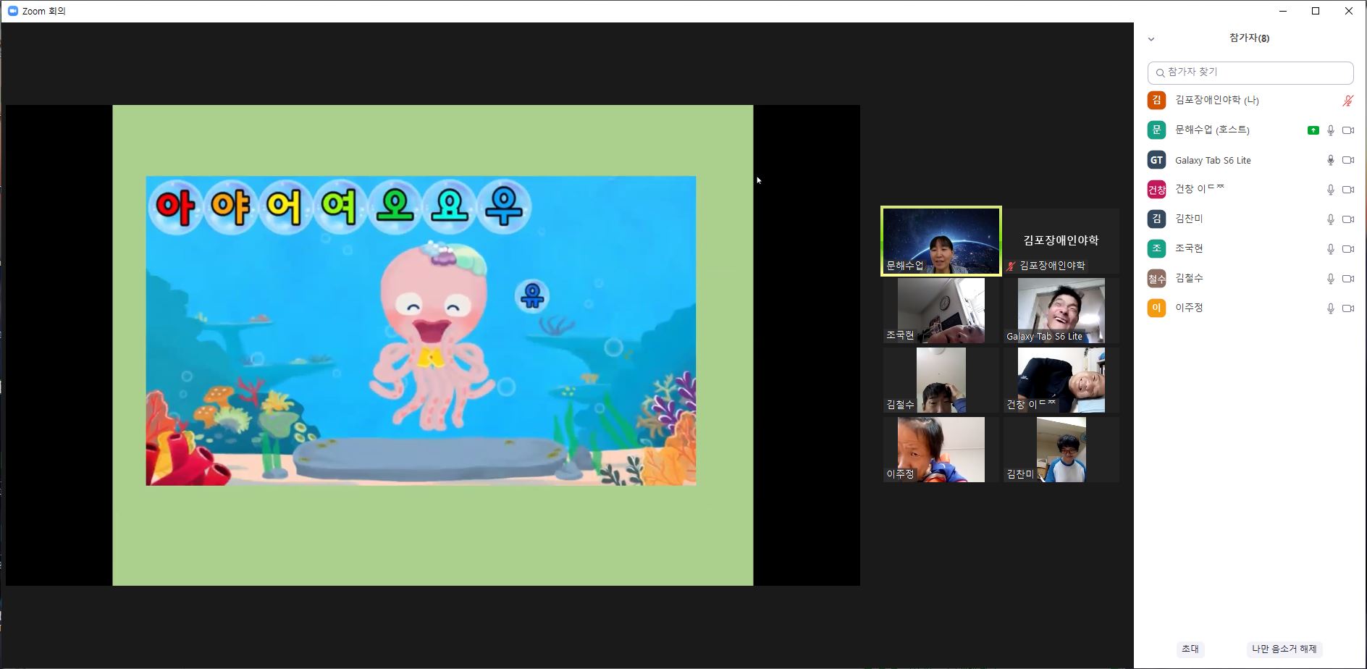Click the green screen-share icon next to 문해수업
The height and width of the screenshot is (669, 1367).
[x=1313, y=130]
